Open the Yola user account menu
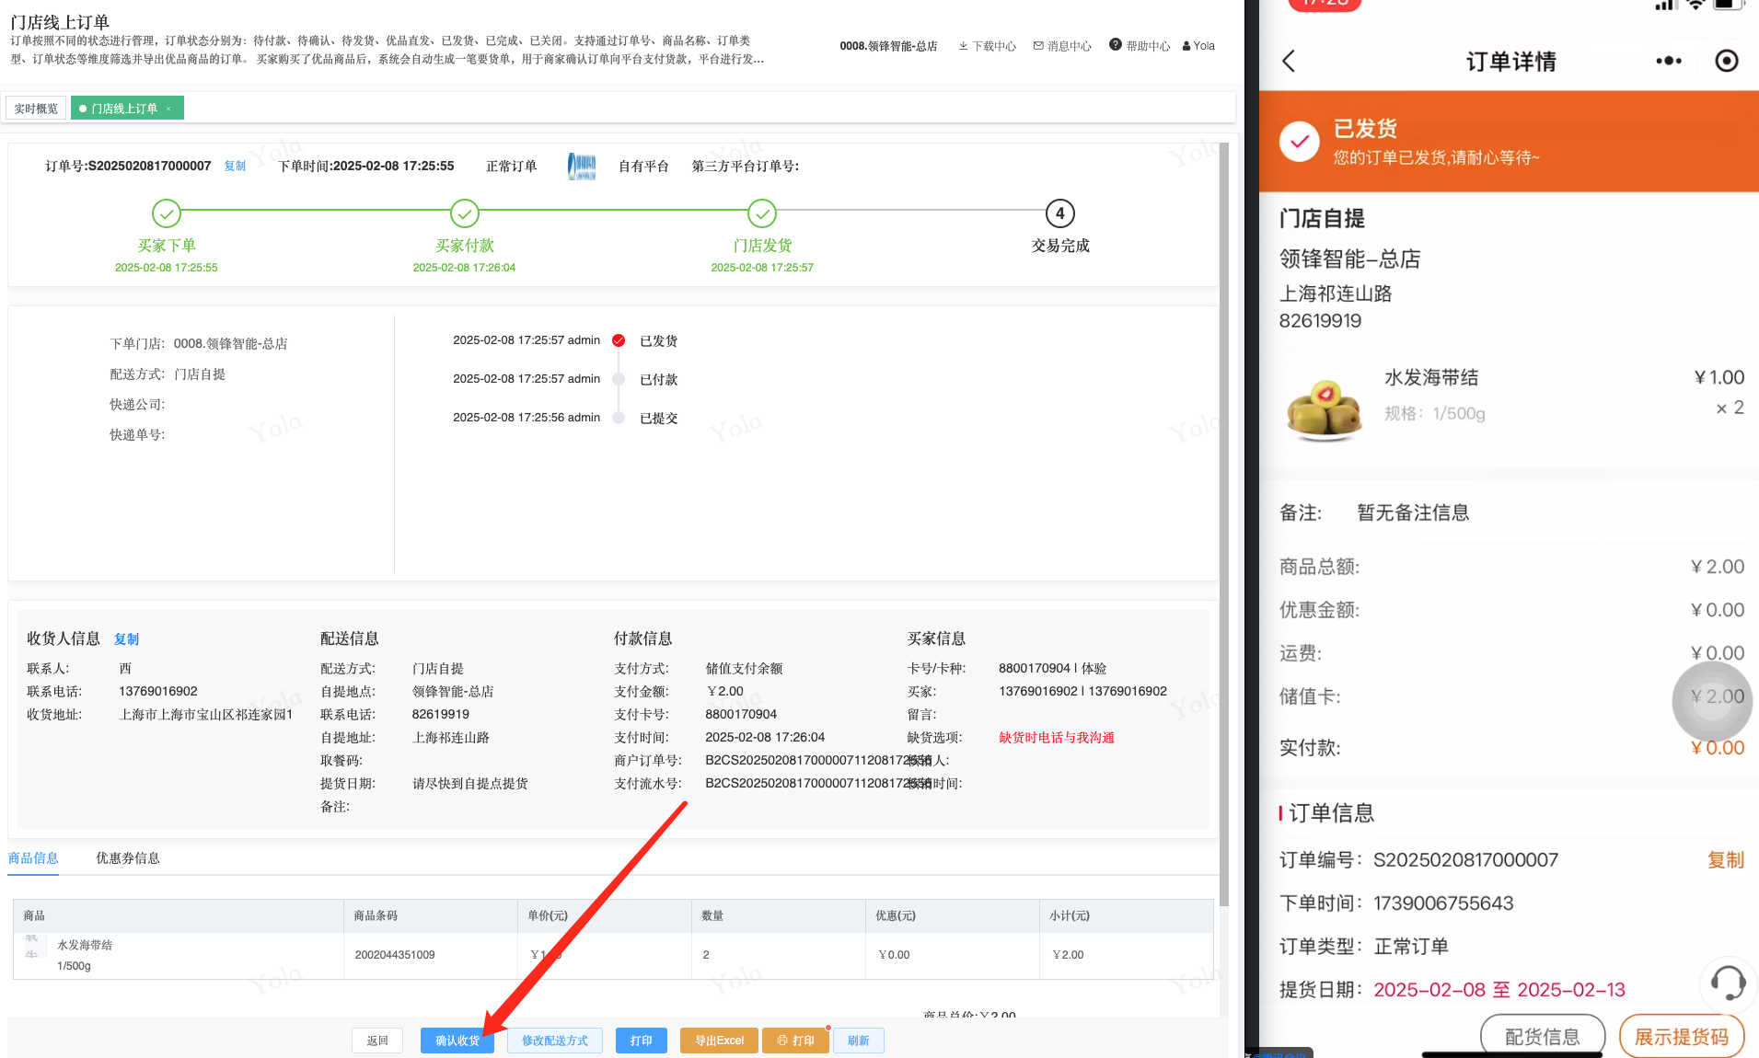1759x1058 pixels. [x=1198, y=46]
